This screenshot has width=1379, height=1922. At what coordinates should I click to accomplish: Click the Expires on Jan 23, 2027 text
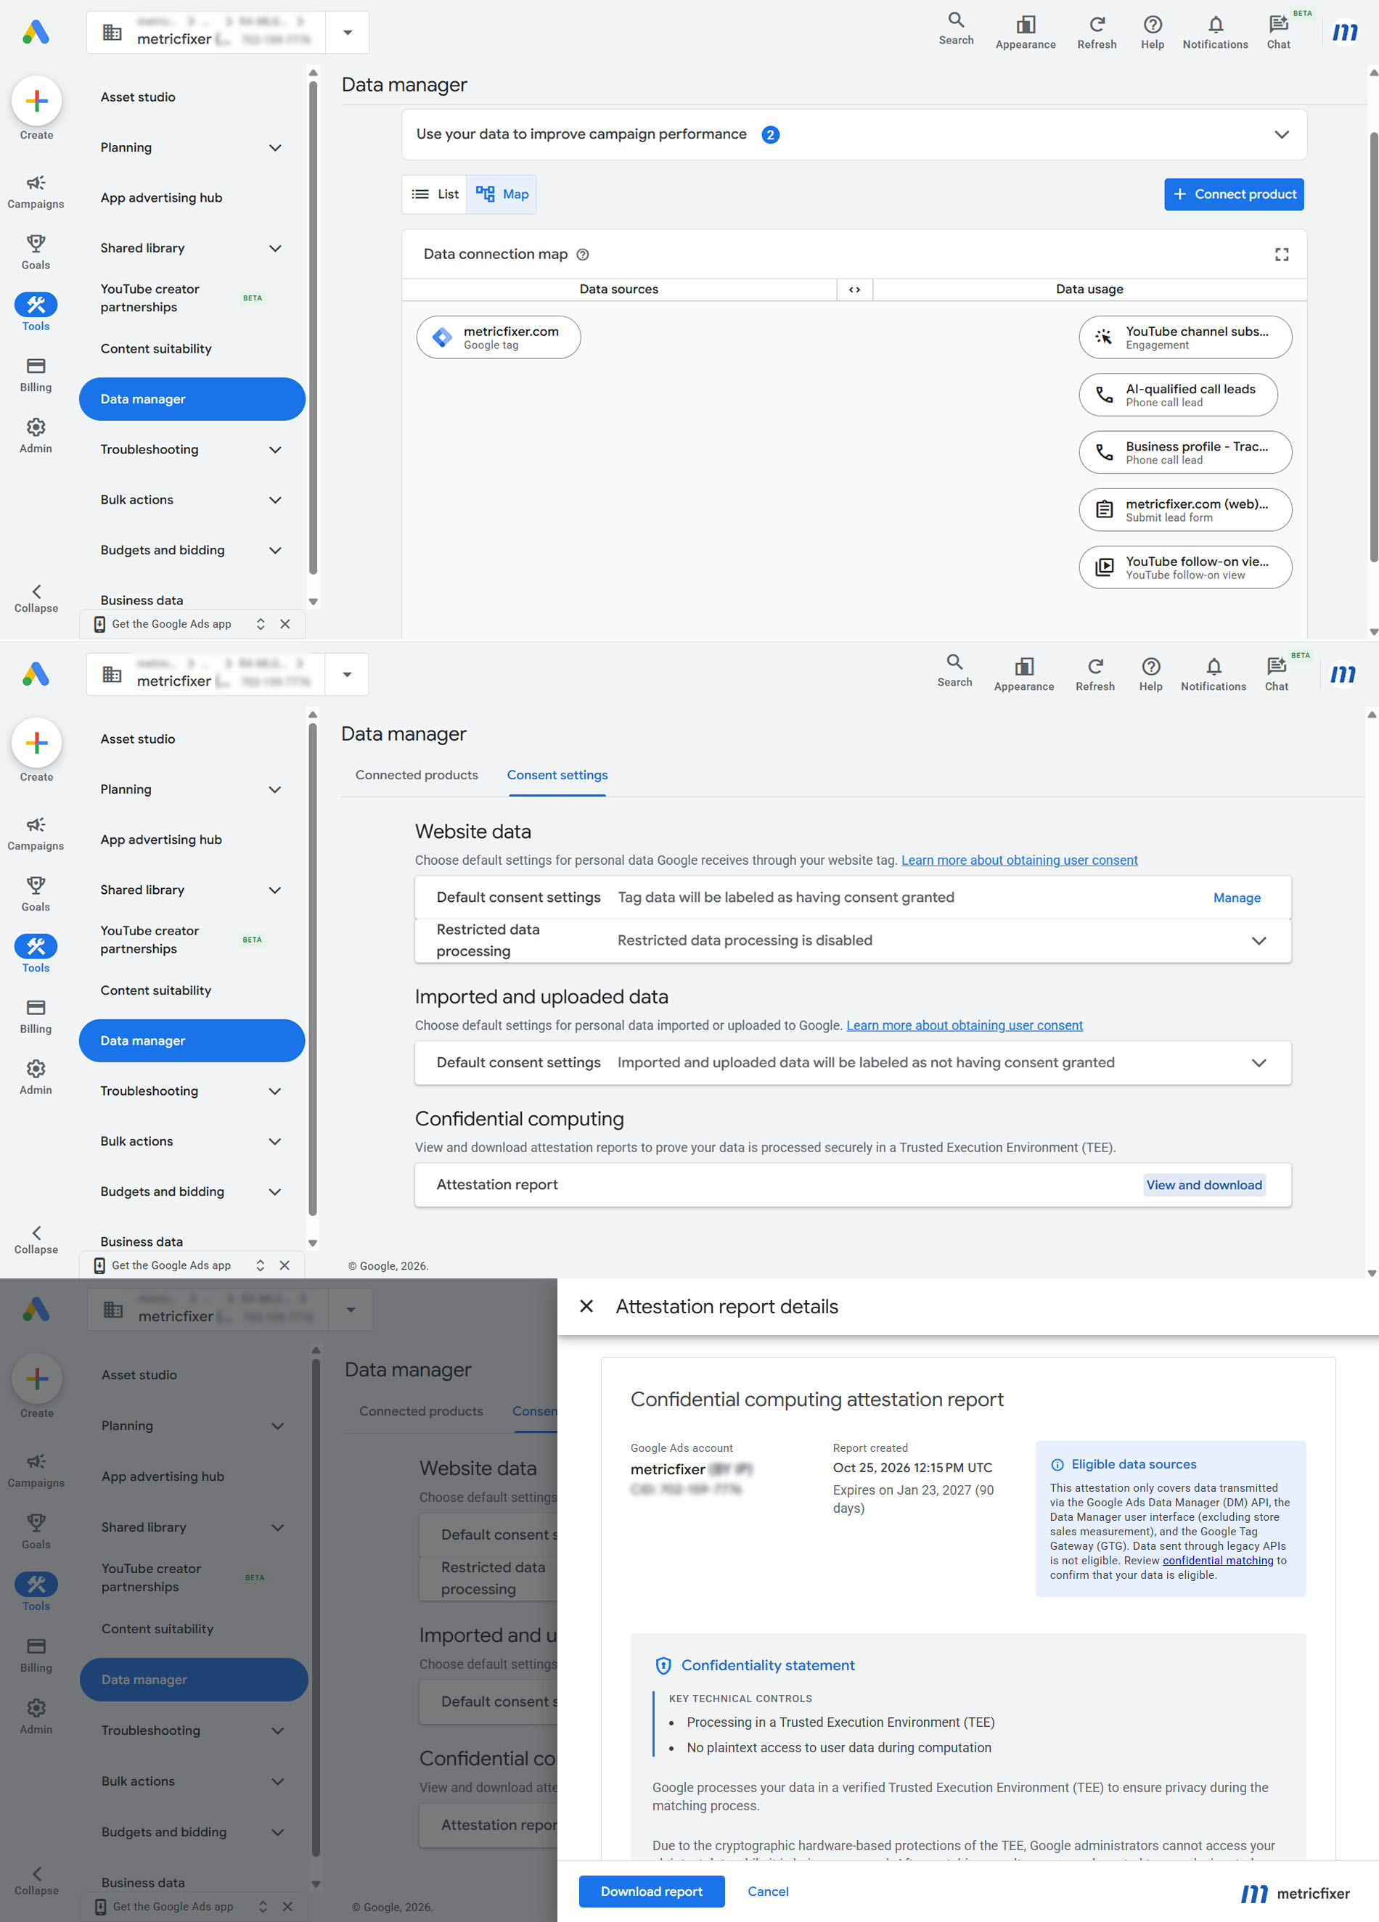tap(913, 1498)
